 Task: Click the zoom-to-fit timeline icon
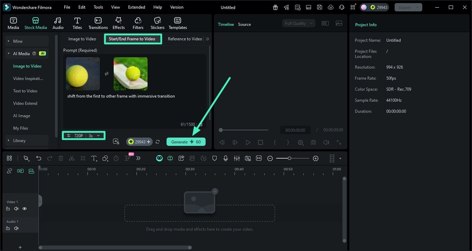point(259,158)
